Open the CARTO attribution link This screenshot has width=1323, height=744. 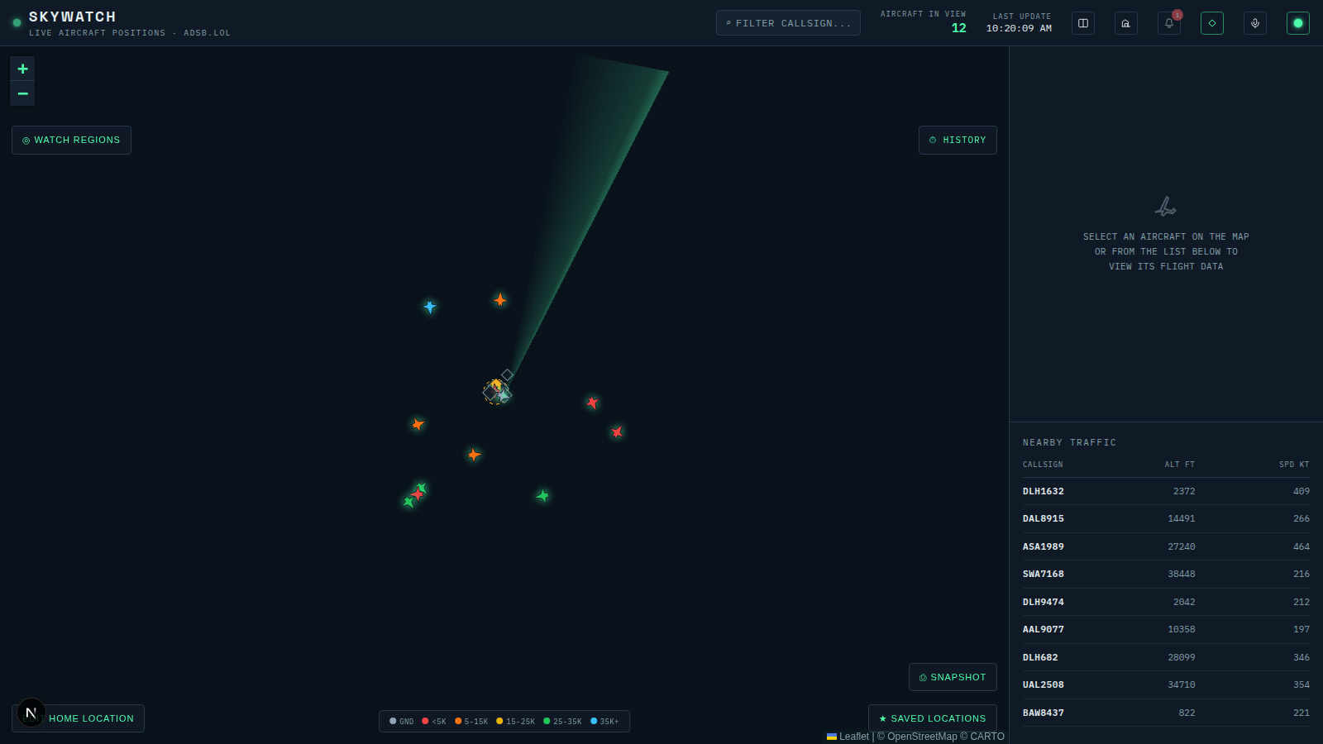[x=987, y=737]
